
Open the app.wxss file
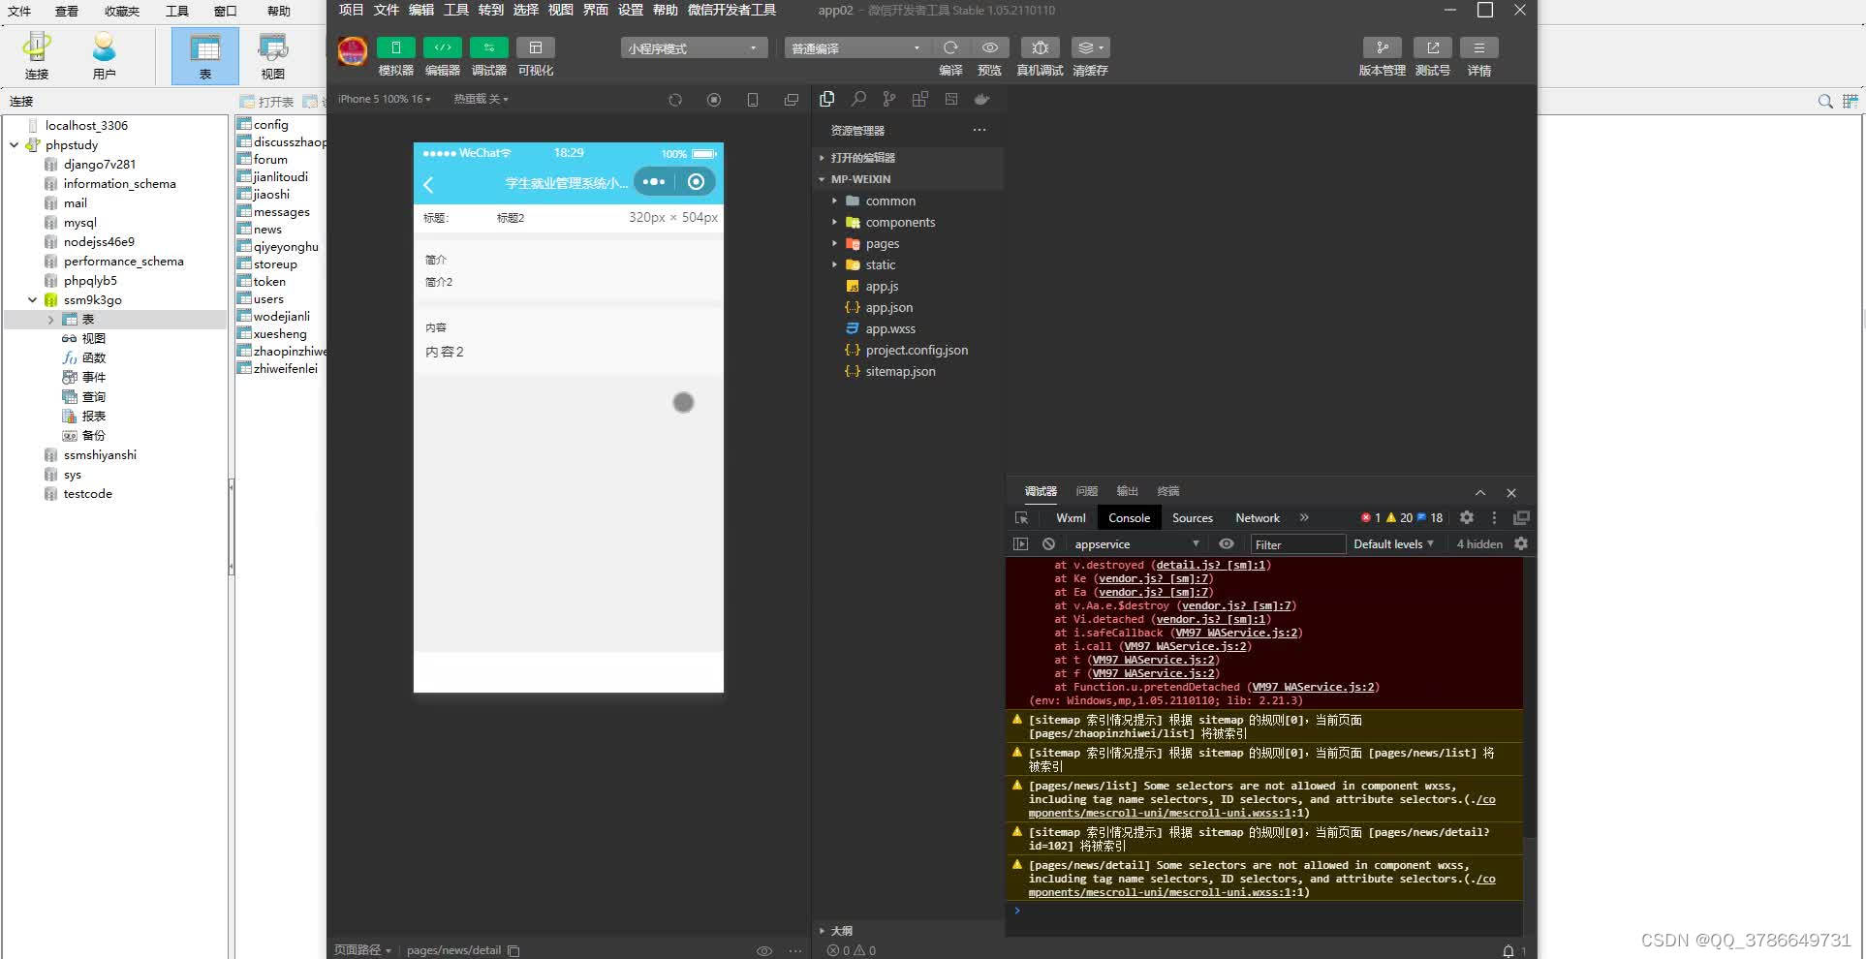(x=889, y=328)
